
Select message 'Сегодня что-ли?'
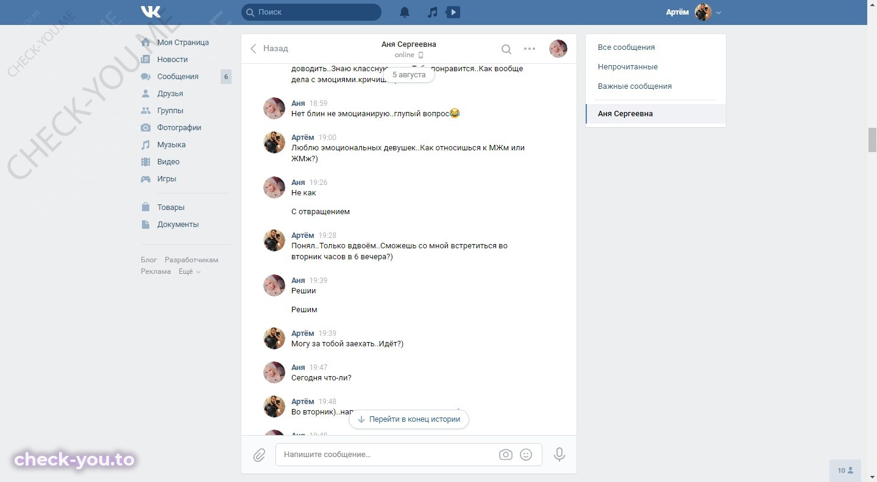pos(321,378)
